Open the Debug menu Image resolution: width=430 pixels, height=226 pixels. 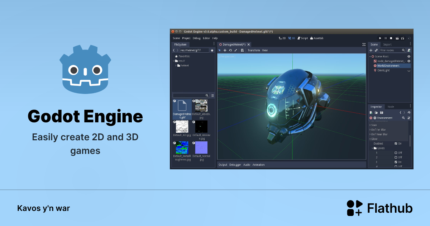coord(196,38)
